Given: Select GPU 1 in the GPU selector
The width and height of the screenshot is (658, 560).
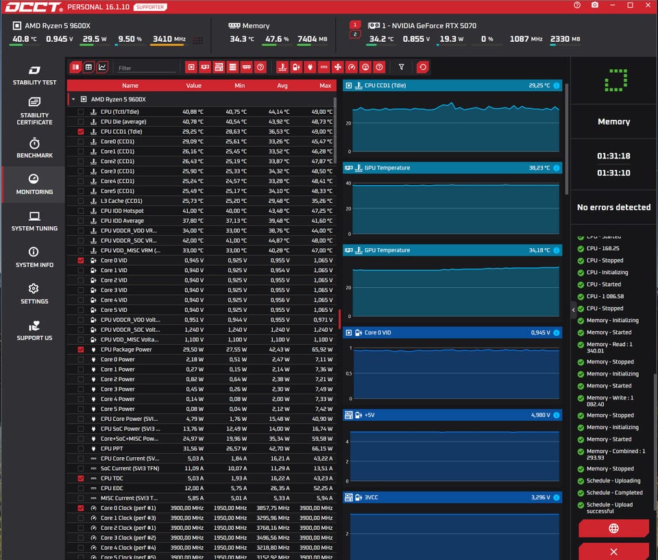Looking at the screenshot, I should coord(355,25).
